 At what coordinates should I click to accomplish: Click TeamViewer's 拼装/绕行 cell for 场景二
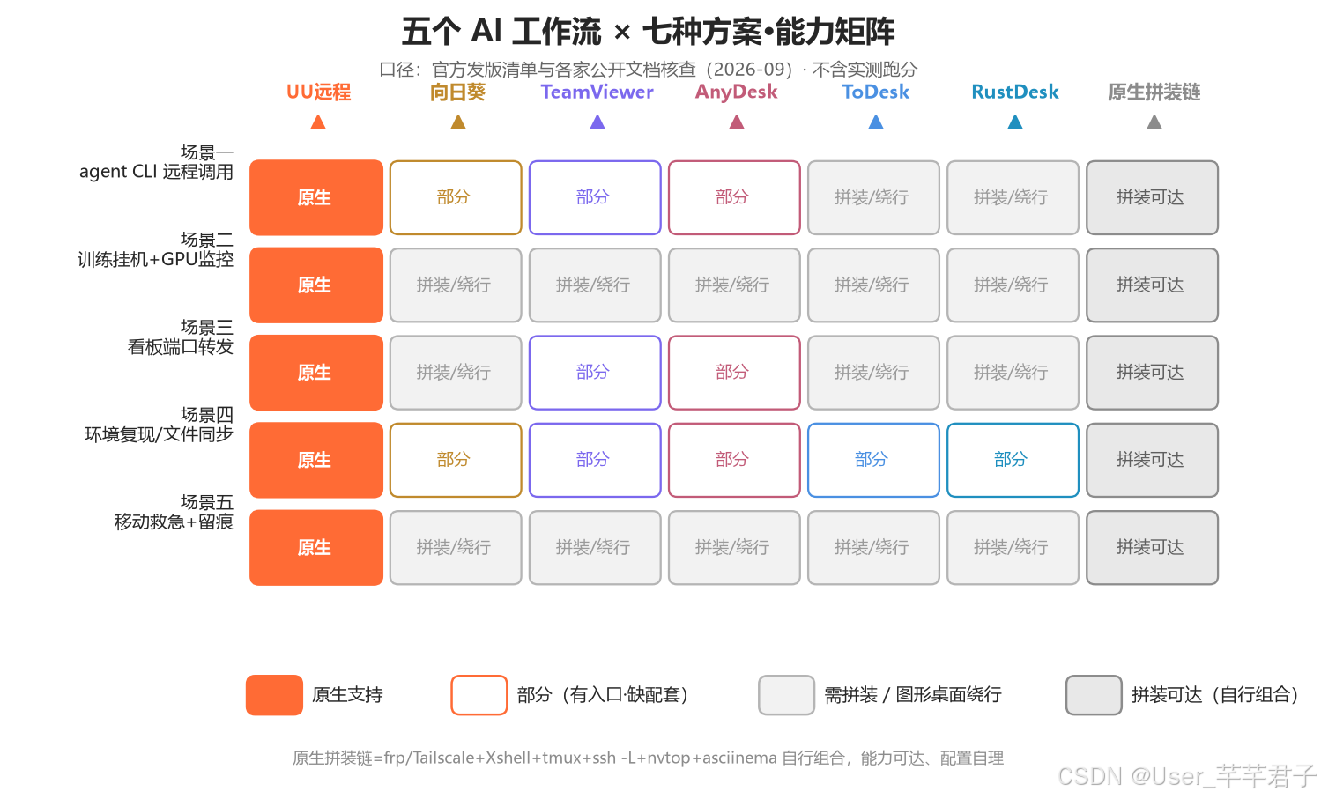(595, 285)
